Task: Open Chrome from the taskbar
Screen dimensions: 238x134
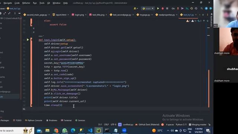Action: click(56, 131)
